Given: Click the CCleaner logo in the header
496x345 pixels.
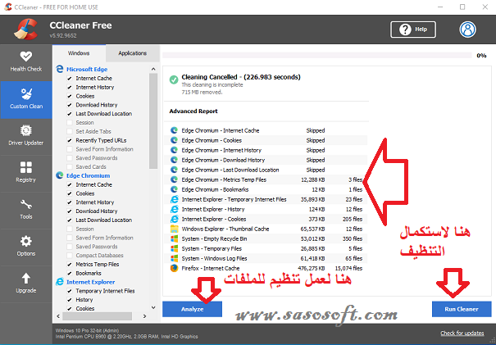Looking at the screenshot, I should [26, 30].
